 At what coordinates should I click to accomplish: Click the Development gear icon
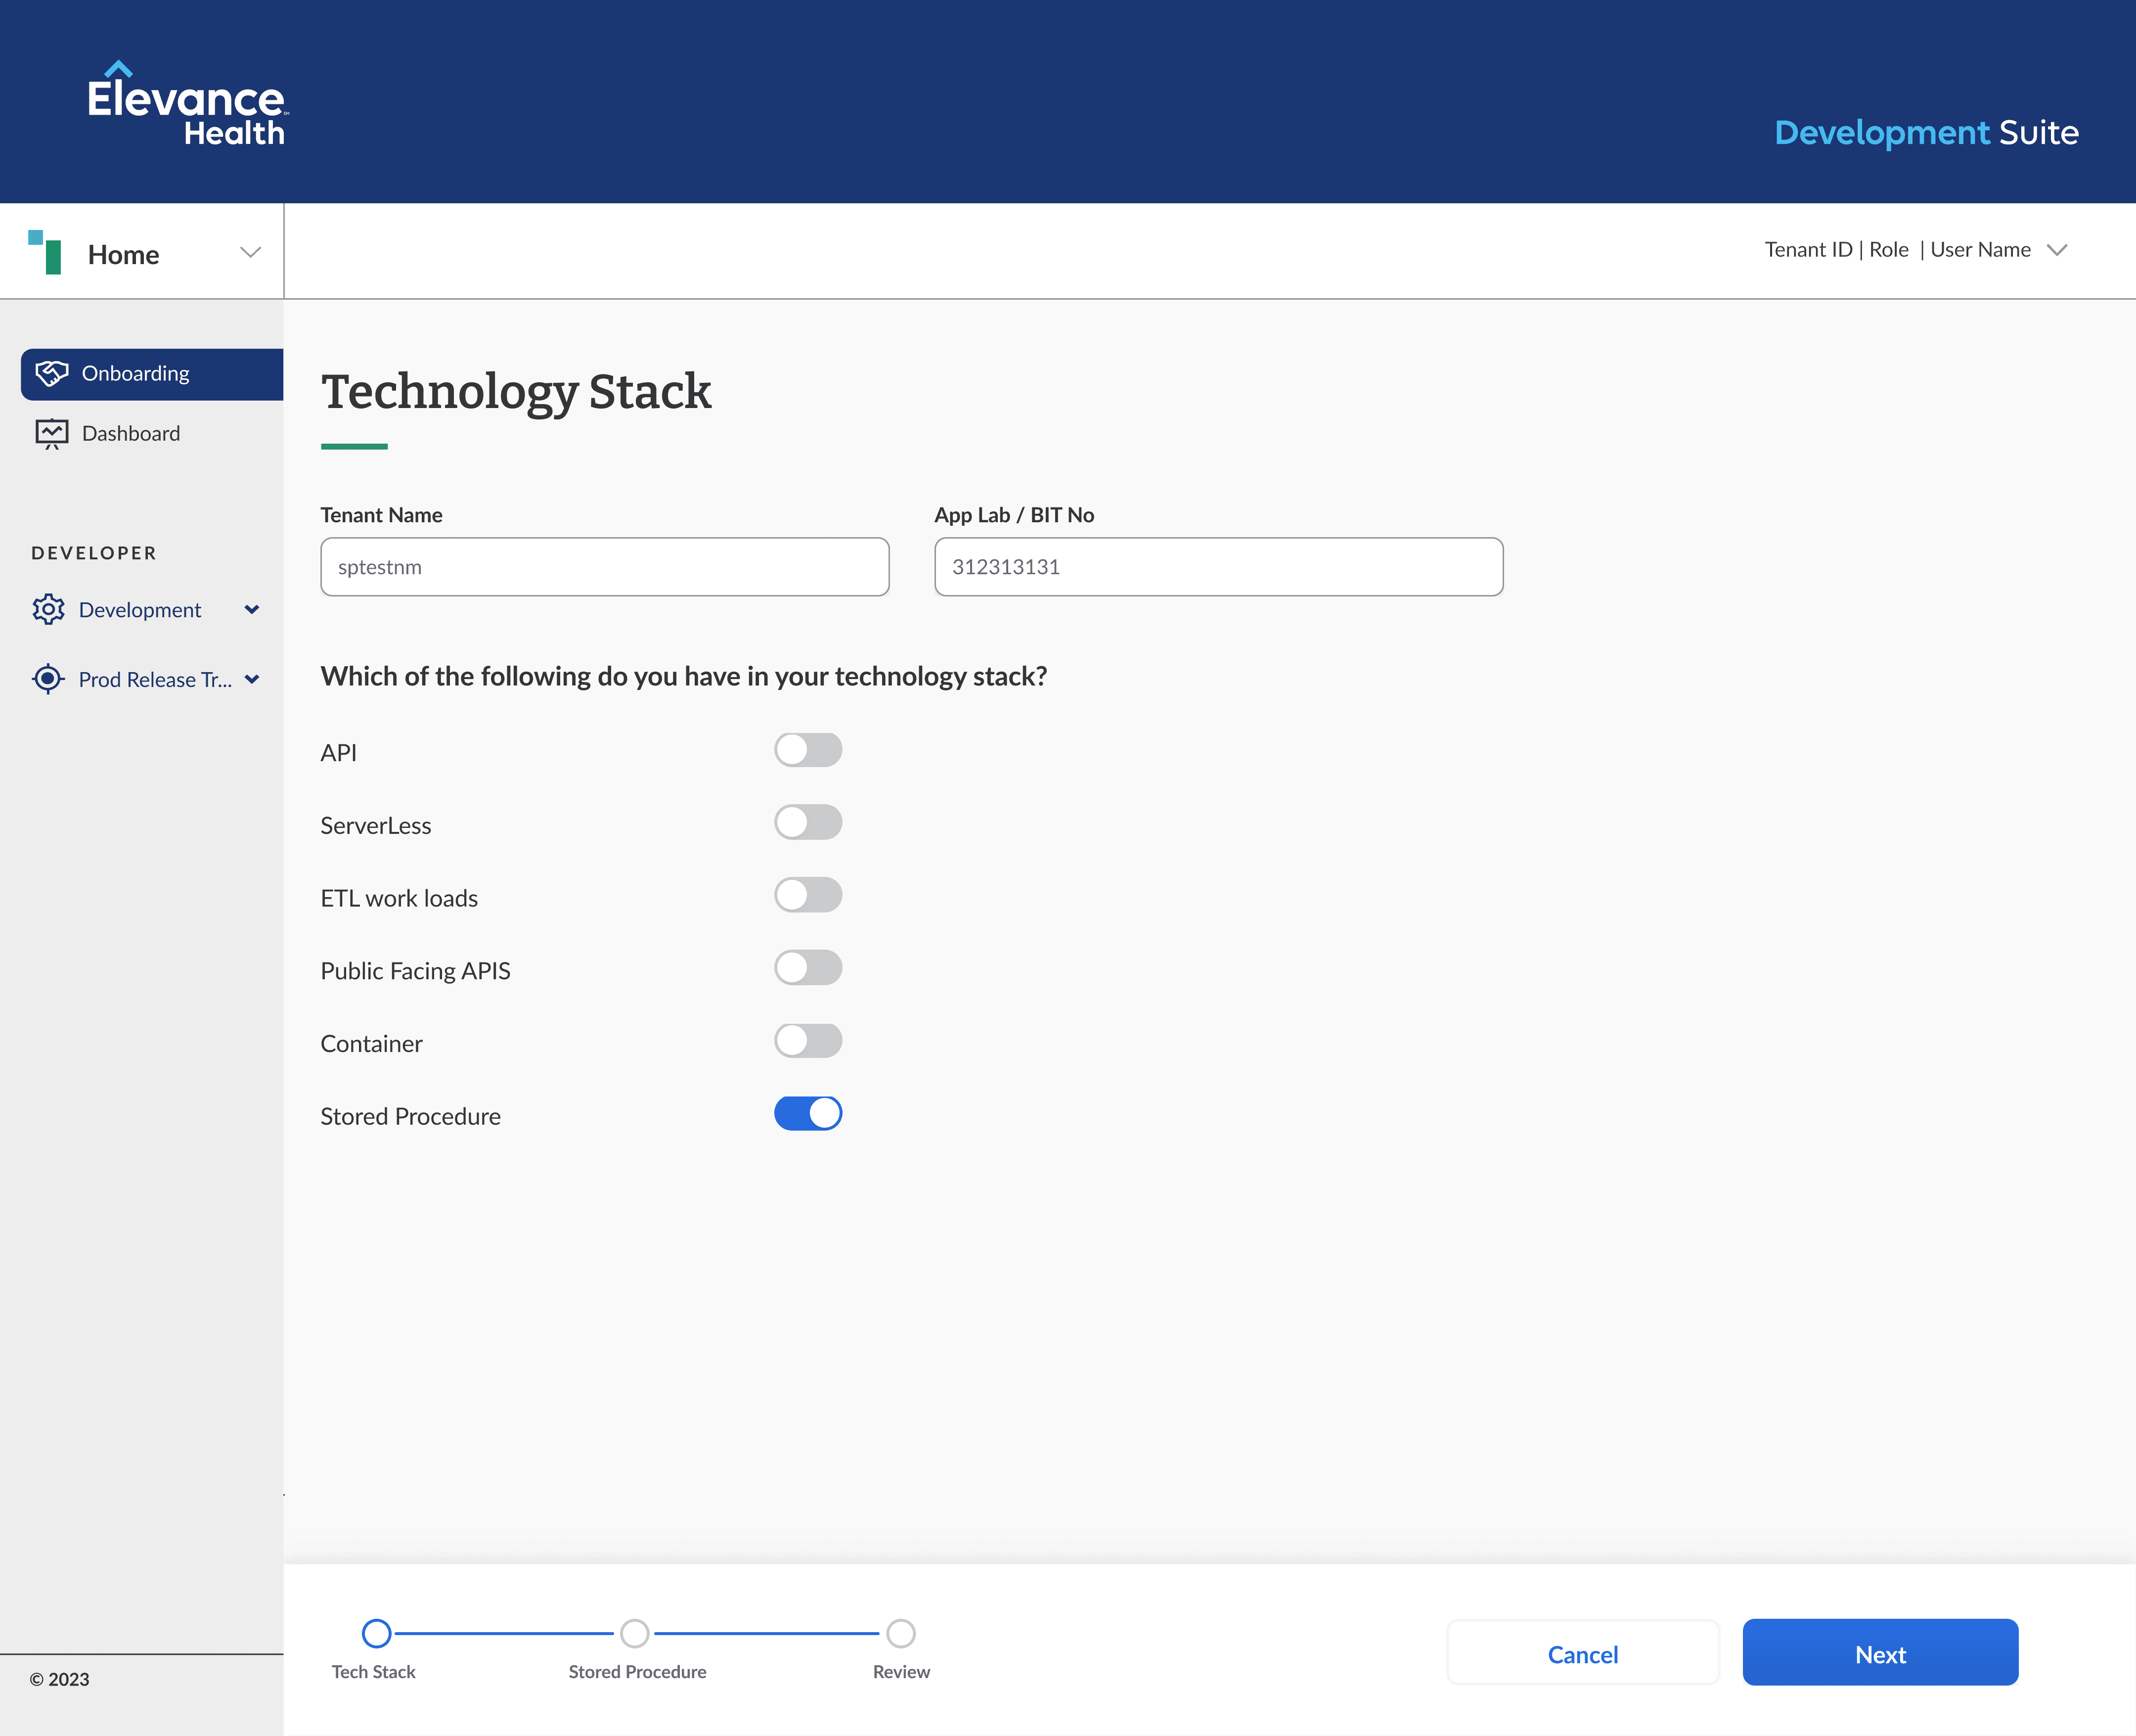click(48, 610)
